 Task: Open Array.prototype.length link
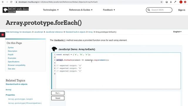(x=20, y=99)
